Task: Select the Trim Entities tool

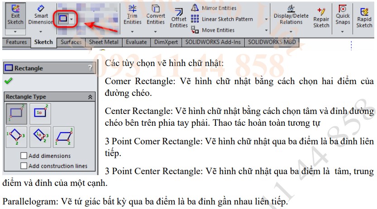Action: pos(132,15)
